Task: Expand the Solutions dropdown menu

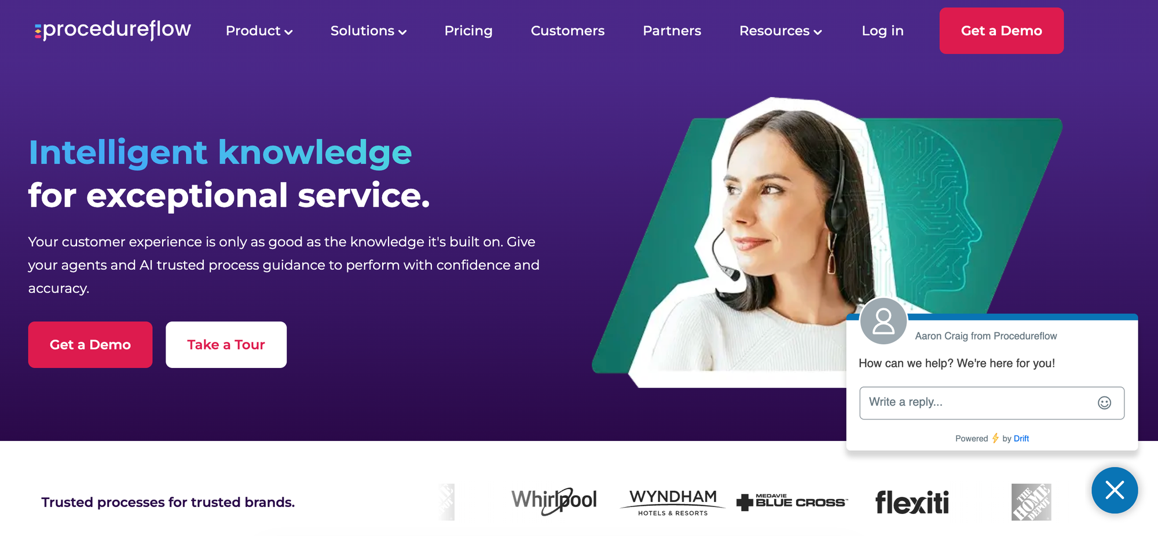Action: [368, 31]
